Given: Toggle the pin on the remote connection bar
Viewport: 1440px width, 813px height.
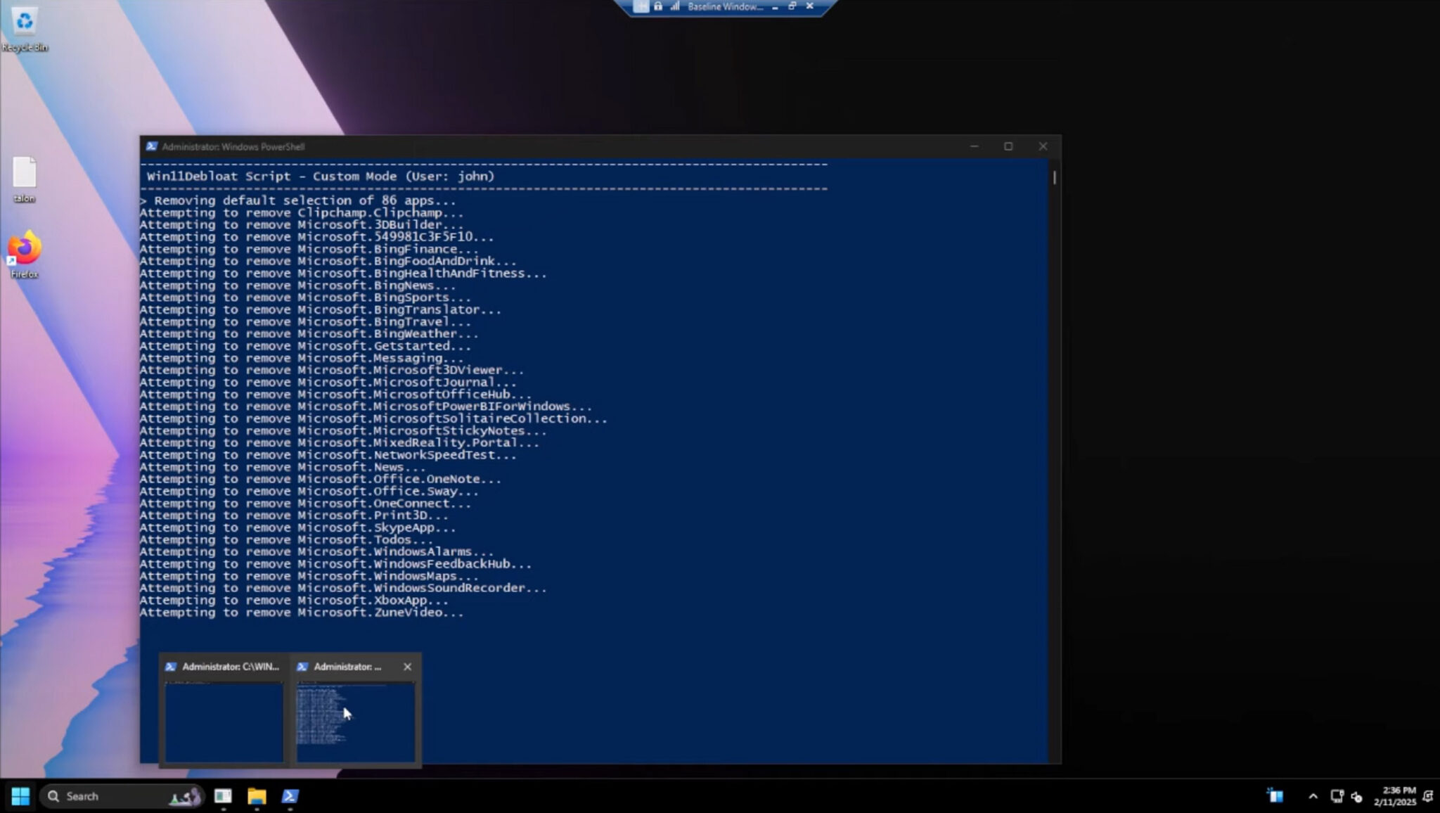Looking at the screenshot, I should click(x=643, y=6).
